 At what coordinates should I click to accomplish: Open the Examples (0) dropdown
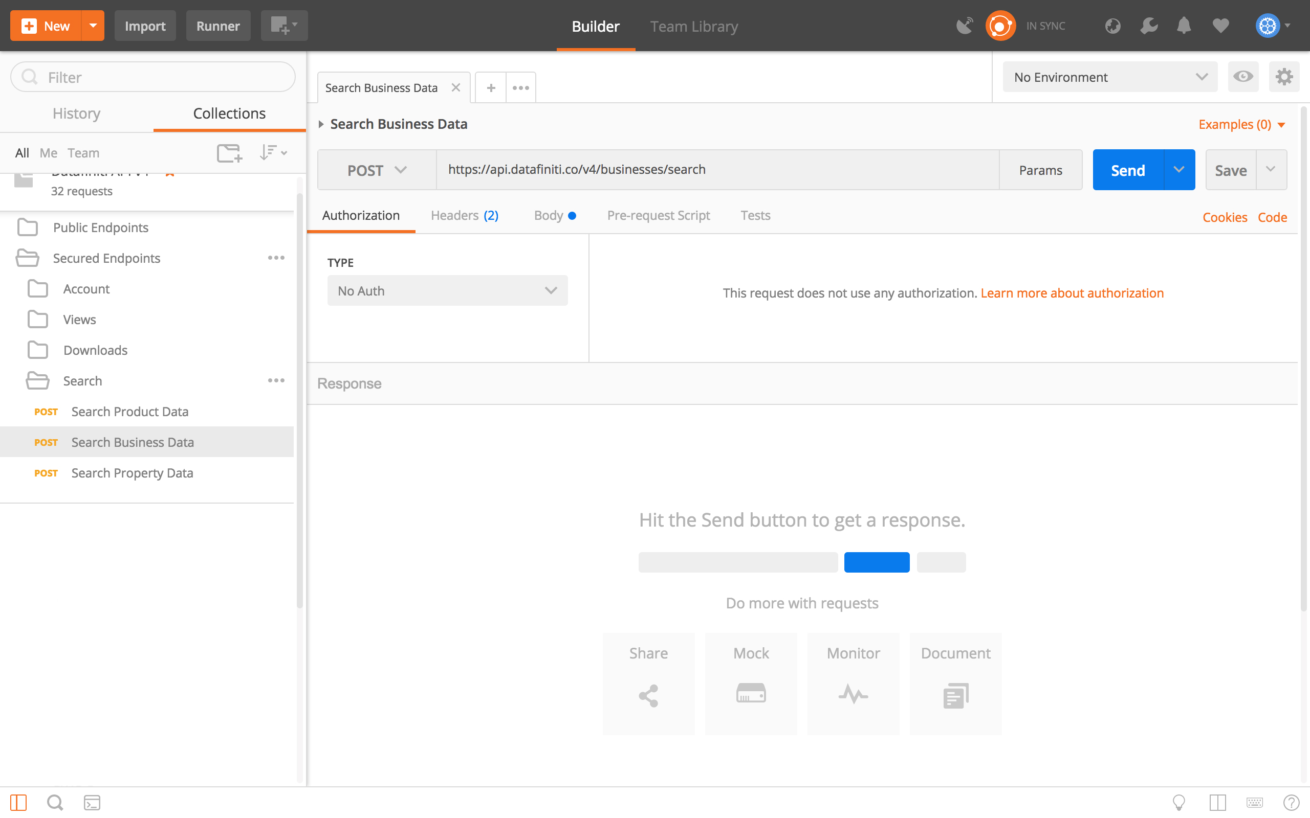coord(1242,124)
